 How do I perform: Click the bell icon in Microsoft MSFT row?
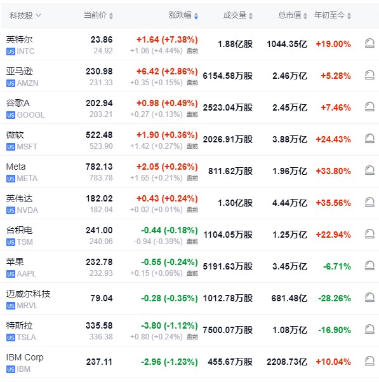[x=369, y=139]
